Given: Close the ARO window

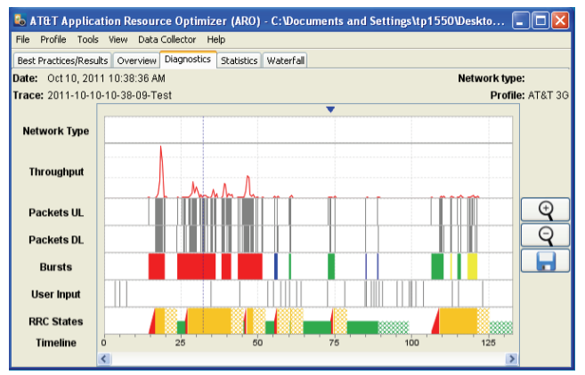Looking at the screenshot, I should (x=560, y=20).
